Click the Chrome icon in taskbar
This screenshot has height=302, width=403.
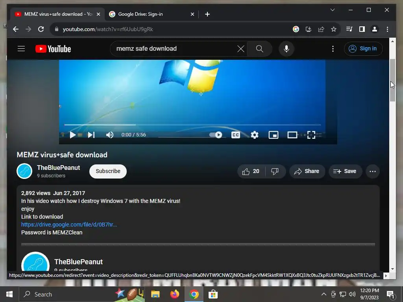point(194,294)
